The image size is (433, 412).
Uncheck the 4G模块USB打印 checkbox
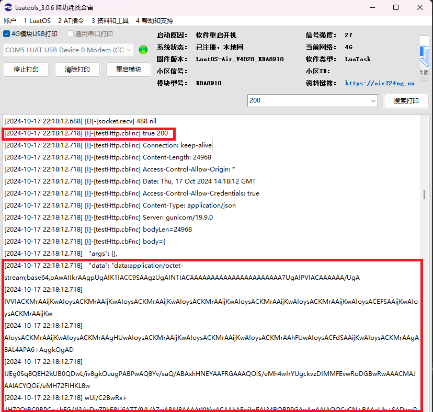click(7, 34)
